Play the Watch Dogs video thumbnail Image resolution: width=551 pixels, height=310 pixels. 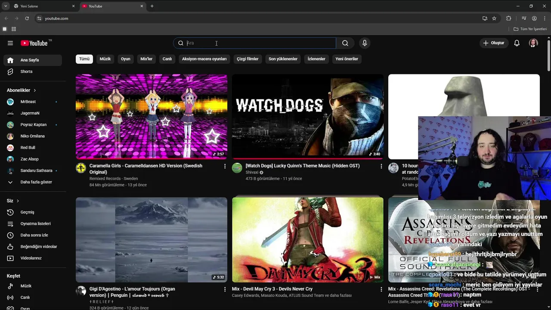308,117
